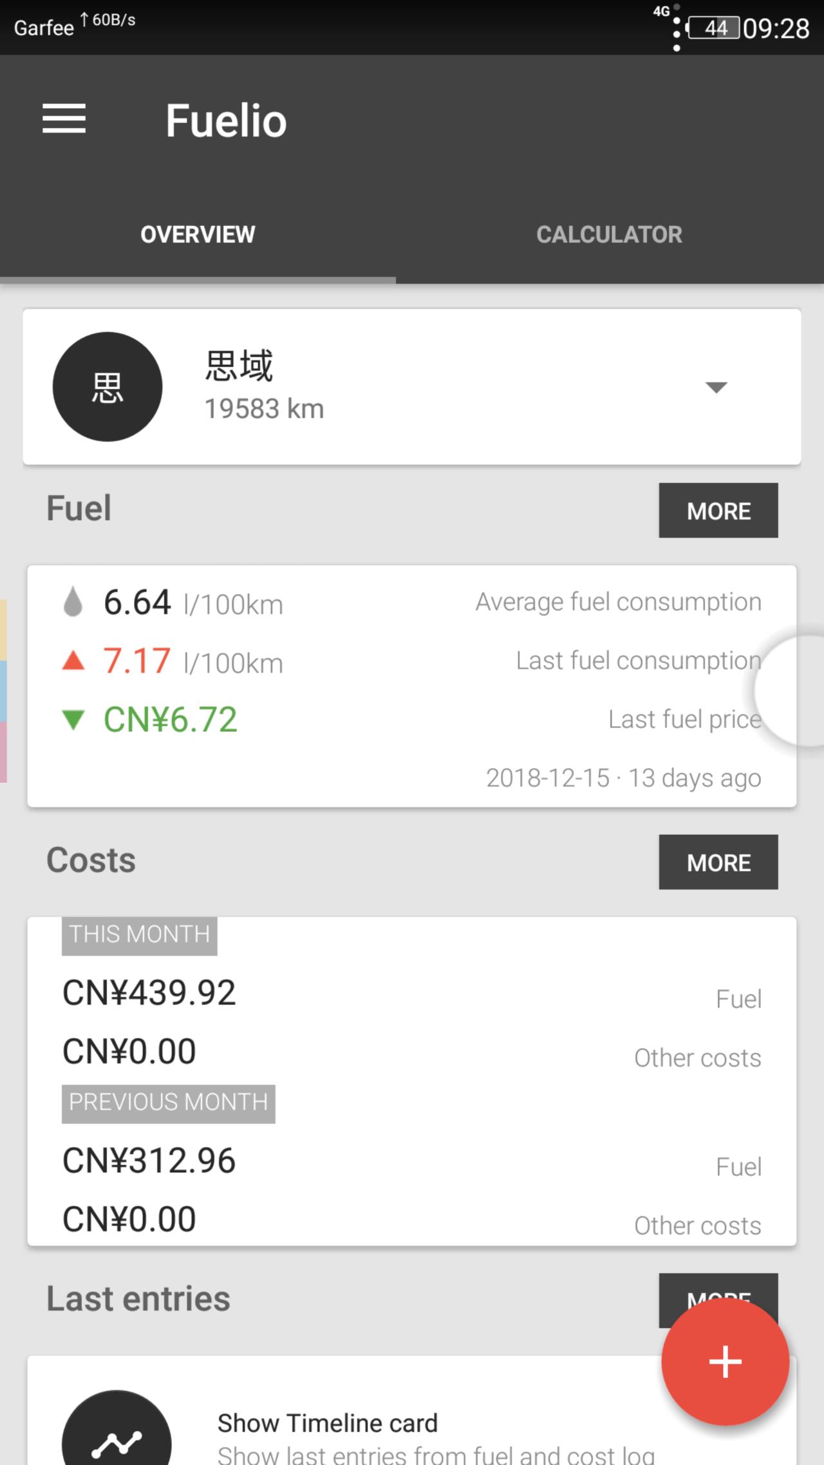Tap this month's fuel cost CN¥439.92

click(149, 993)
